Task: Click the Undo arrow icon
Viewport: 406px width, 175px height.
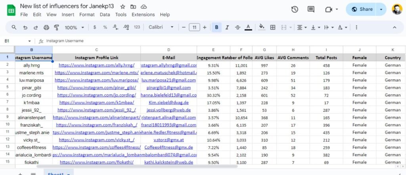Action: click(x=25, y=27)
